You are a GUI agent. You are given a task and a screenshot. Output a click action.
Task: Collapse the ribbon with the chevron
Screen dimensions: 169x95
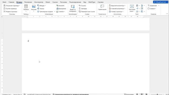pos(167,14)
